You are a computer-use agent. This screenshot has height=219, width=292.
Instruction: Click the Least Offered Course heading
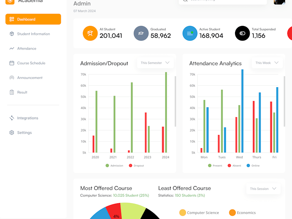point(184,188)
